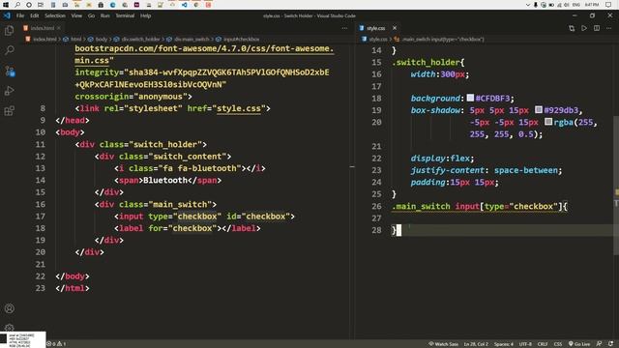Screen dimensions: 619x348
Task: Click 'space-between' value on line 23
Action: [x=526, y=170]
